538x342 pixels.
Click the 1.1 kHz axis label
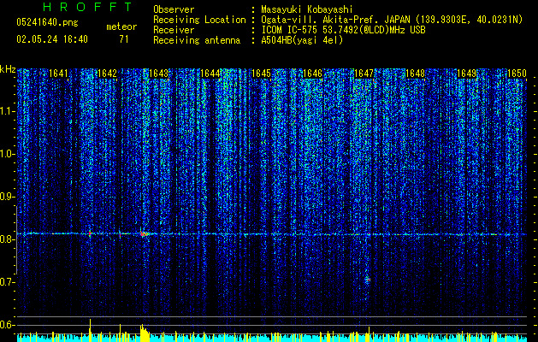click(x=8, y=111)
